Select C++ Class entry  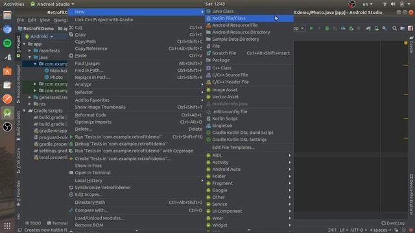pos(249,68)
